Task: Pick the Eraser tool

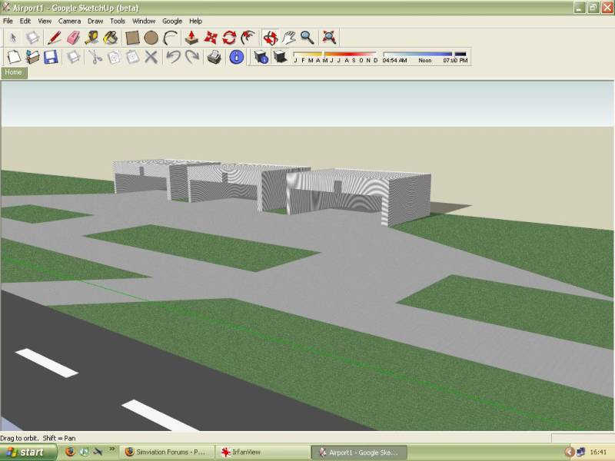Action: (73, 37)
